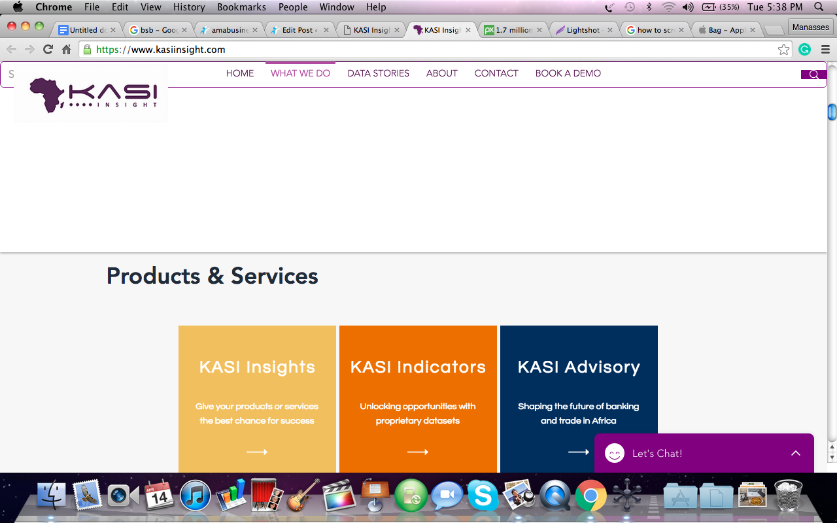Switch to the Lightshot tab
837x523 pixels.
[584, 30]
